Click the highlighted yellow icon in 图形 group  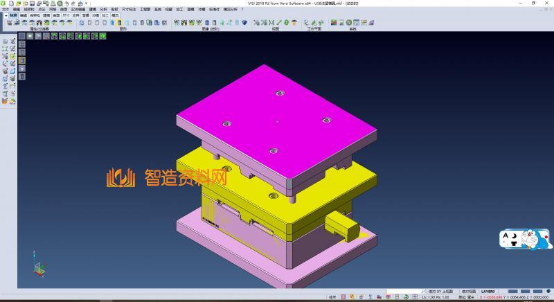pyautogui.click(x=120, y=23)
